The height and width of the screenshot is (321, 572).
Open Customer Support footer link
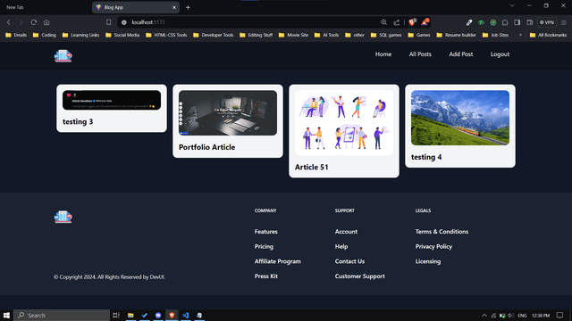[x=359, y=276]
